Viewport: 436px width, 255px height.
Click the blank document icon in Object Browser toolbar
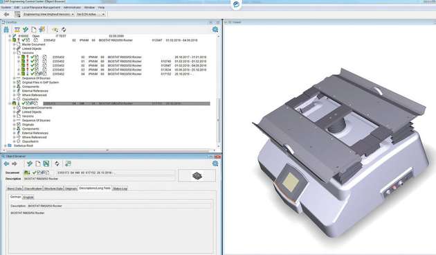pos(38,164)
